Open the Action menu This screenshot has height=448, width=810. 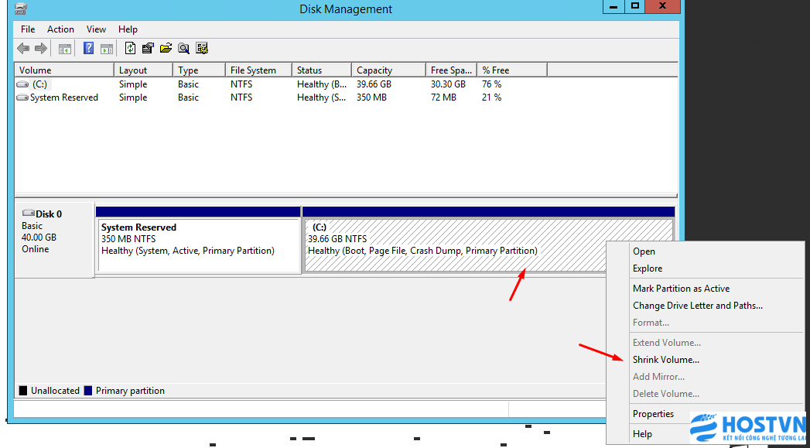60,29
